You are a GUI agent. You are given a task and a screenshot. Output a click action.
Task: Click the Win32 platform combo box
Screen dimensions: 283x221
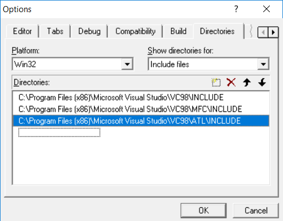[73, 64]
